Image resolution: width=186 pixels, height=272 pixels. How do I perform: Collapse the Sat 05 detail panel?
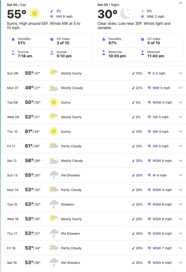tap(181, 3)
